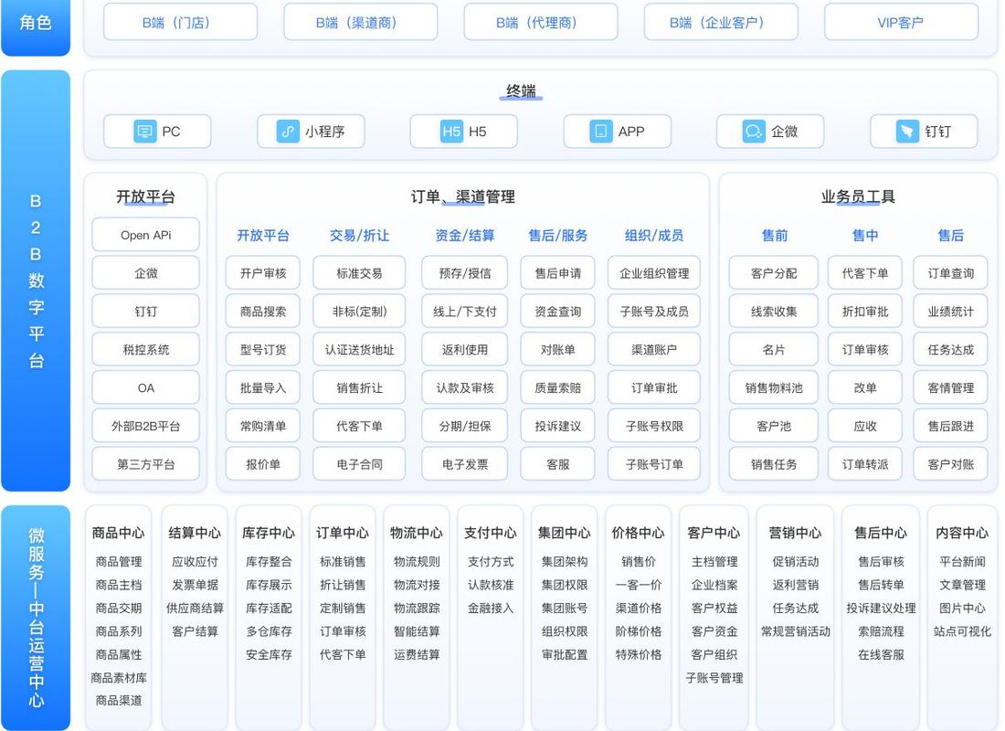This screenshot has height=731, width=1005.
Task: Click the 税控系统 platform item
Action: pyautogui.click(x=145, y=349)
